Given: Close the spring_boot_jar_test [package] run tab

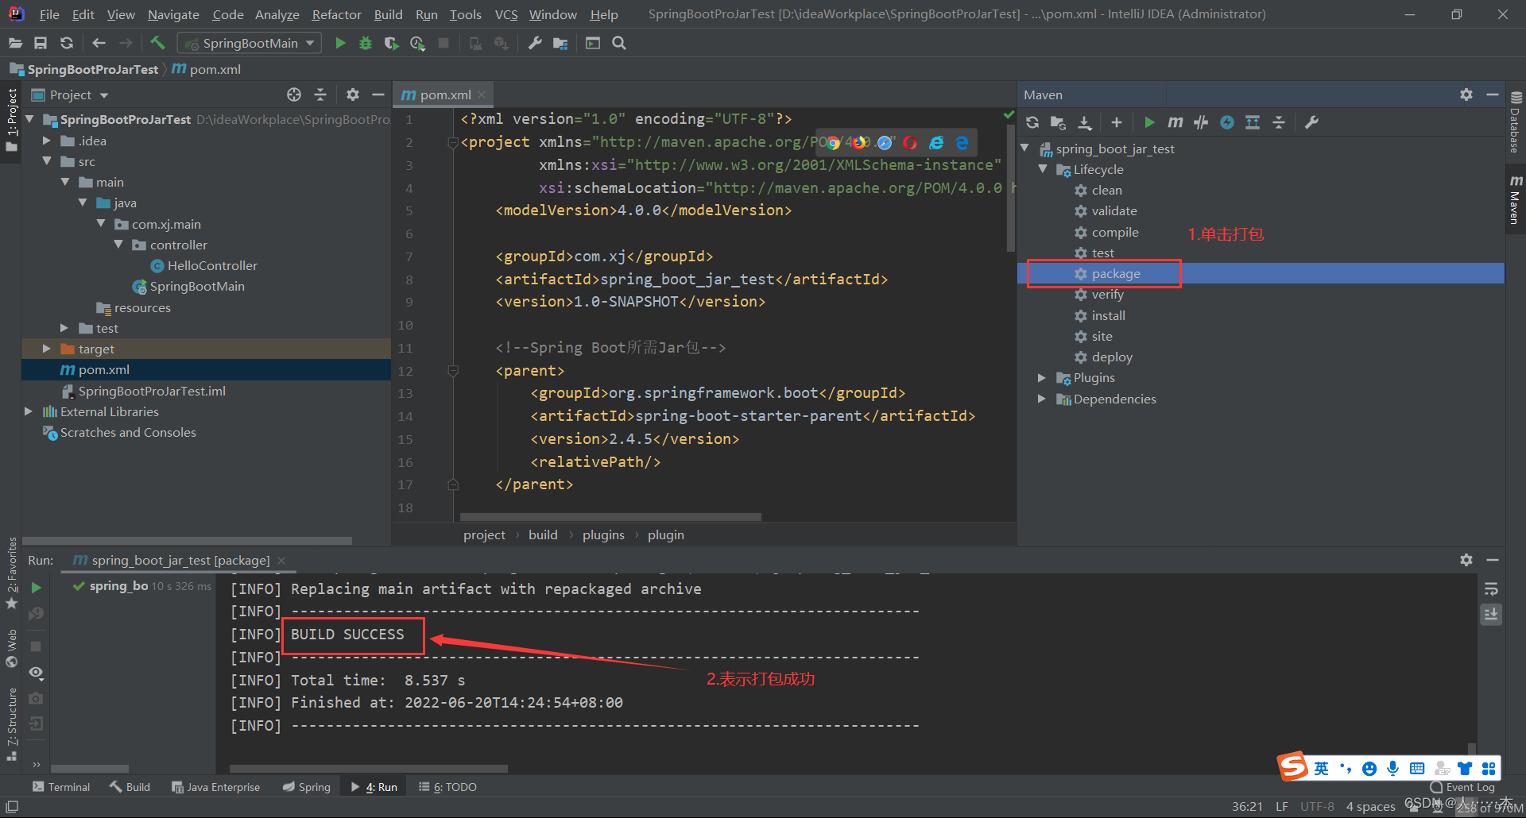Looking at the screenshot, I should tap(281, 561).
